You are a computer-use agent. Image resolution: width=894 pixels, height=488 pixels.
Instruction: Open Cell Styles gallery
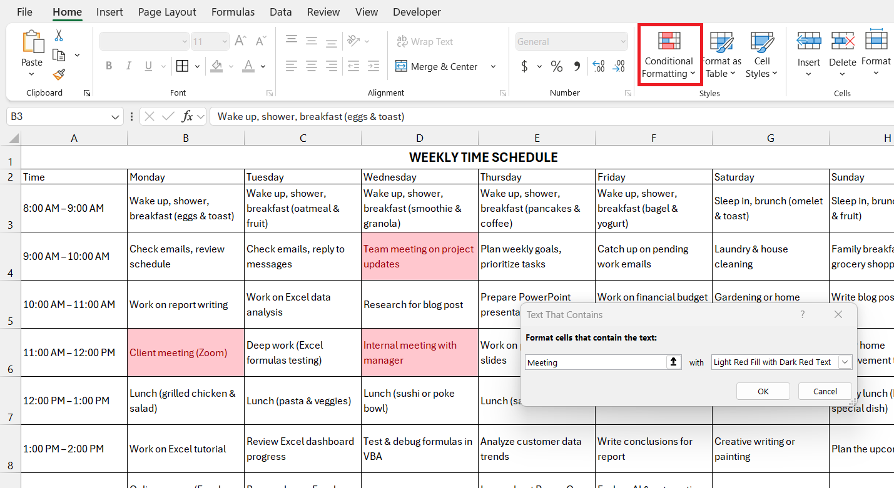(761, 55)
